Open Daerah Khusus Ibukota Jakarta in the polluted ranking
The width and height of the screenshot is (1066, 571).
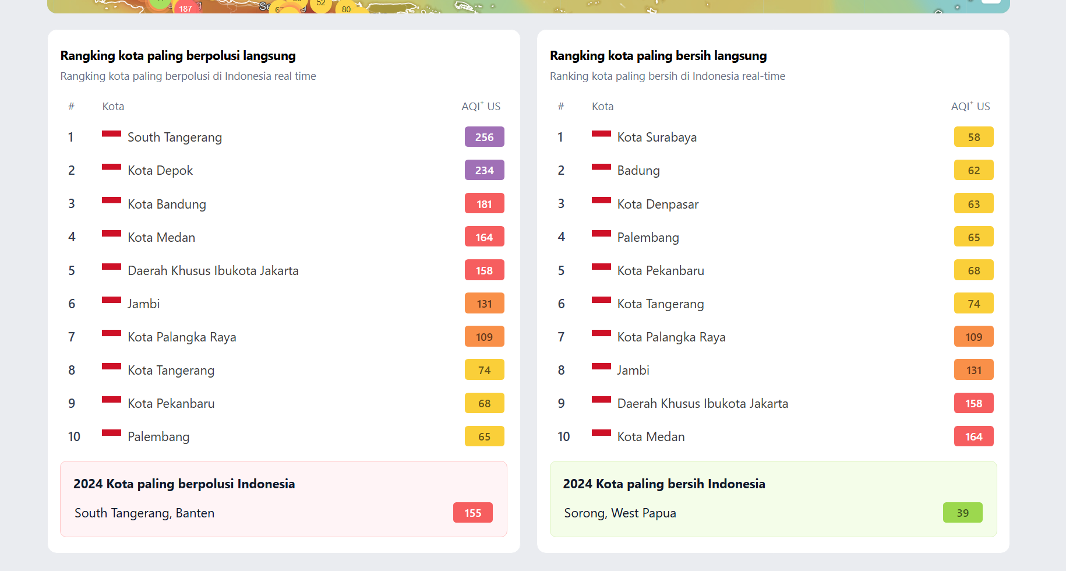[x=213, y=270]
